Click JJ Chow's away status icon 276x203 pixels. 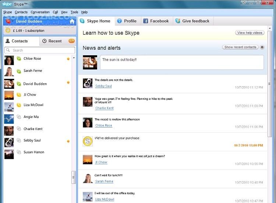coord(19,95)
